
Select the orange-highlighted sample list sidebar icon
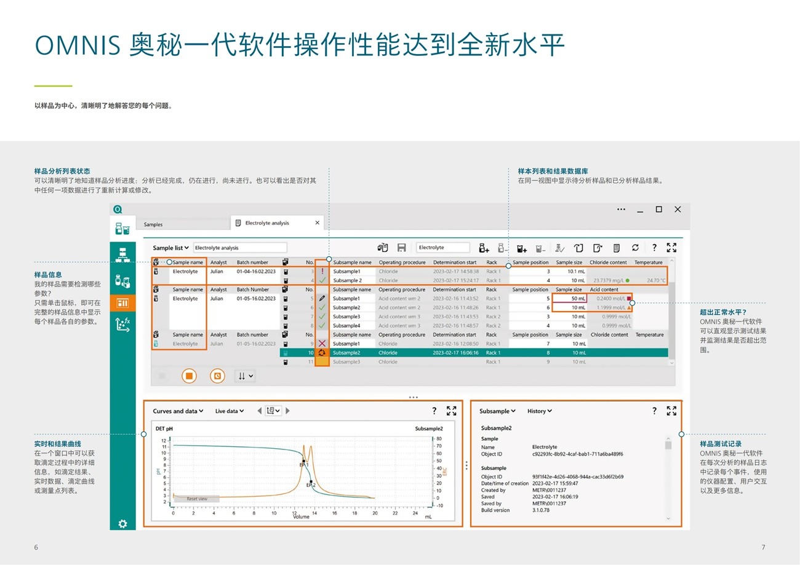click(122, 302)
